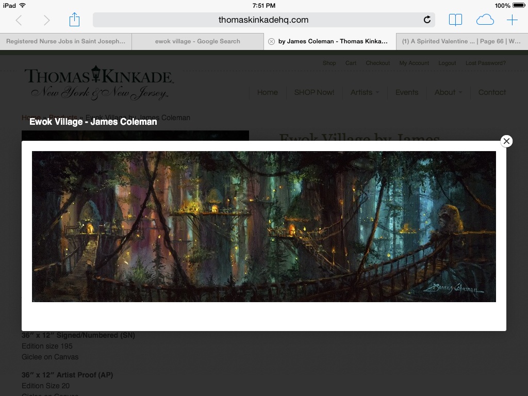Image resolution: width=528 pixels, height=396 pixels.
Task: Open the Bookmarks book icon
Action: click(x=455, y=20)
